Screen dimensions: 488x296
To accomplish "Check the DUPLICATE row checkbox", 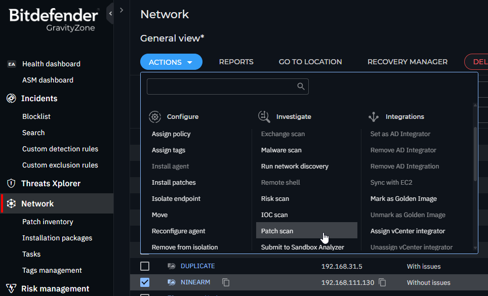I will click(145, 266).
